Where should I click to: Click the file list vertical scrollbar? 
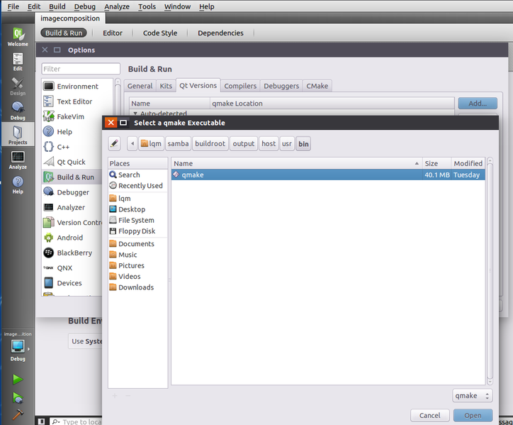tap(490, 277)
